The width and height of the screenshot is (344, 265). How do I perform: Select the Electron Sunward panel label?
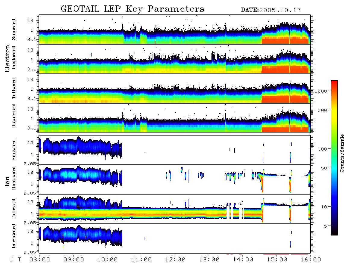click(14, 30)
